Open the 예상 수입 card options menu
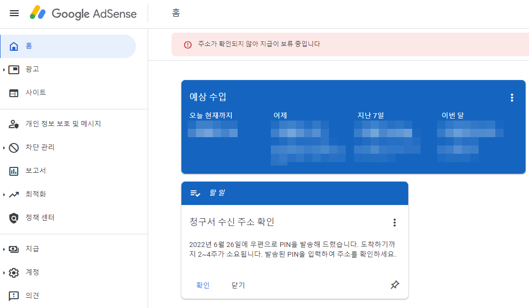Viewport: 529px width, 308px height. 511,97
